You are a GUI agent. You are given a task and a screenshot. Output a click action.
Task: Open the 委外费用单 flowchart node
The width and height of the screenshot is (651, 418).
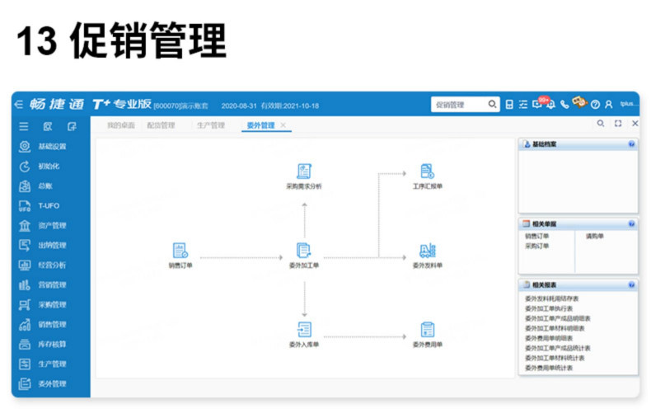tap(427, 335)
